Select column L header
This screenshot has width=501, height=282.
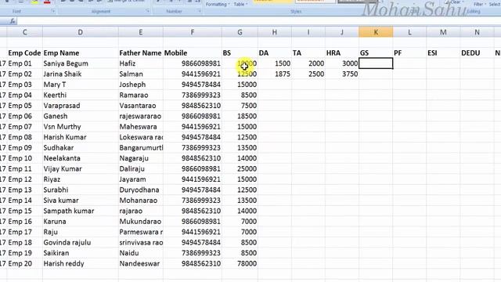tap(409, 32)
